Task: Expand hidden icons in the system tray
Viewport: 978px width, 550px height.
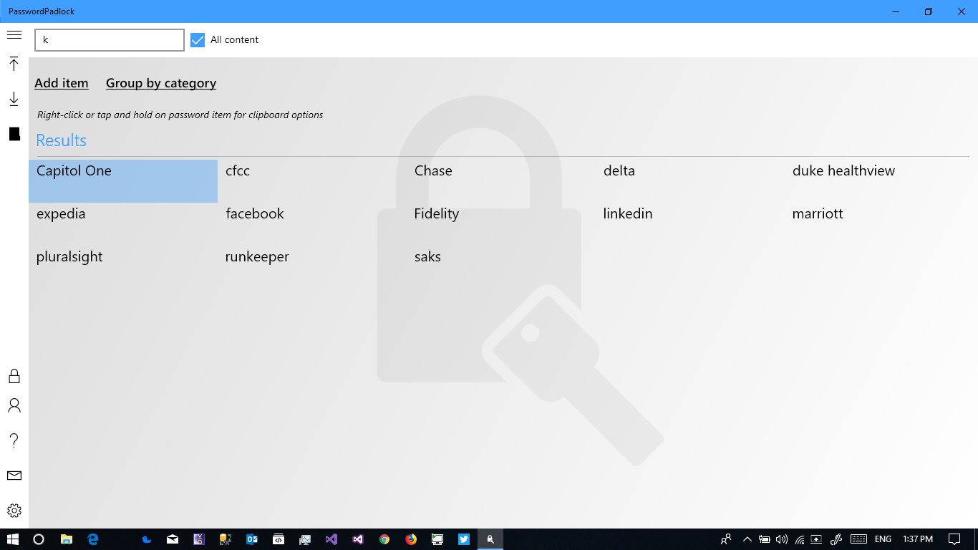Action: point(747,539)
